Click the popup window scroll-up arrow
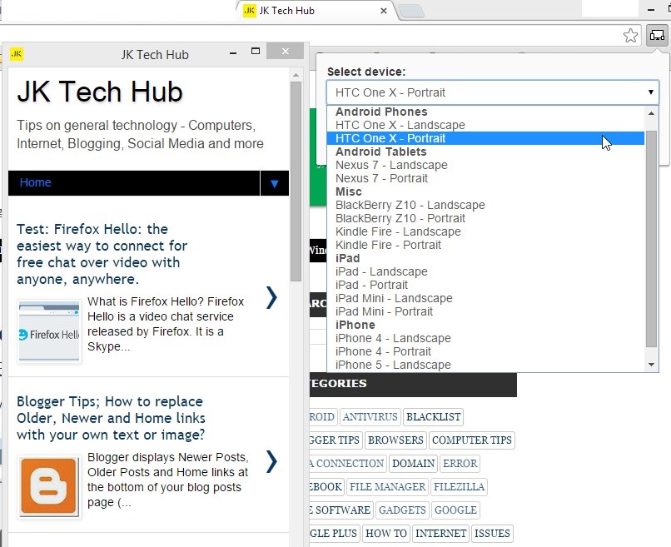This screenshot has height=547, width=671. pos(296,75)
